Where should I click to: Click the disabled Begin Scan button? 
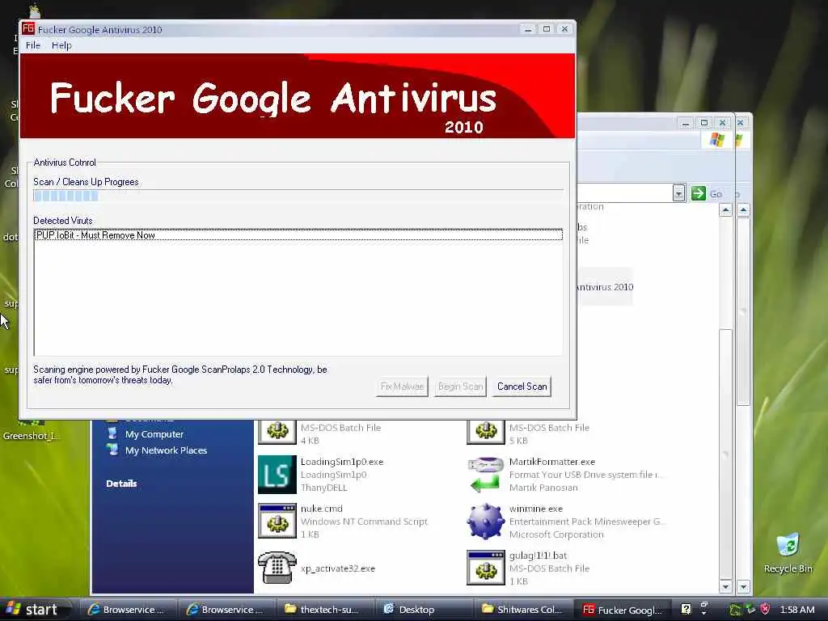[460, 387]
